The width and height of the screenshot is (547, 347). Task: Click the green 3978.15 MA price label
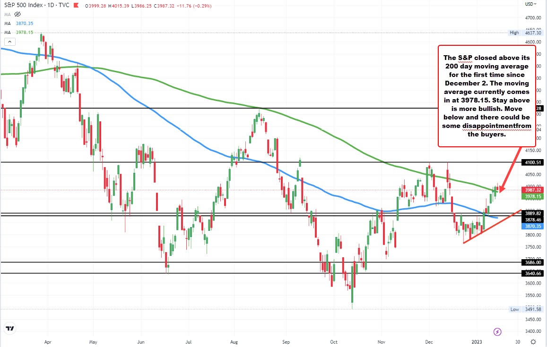[x=533, y=196]
